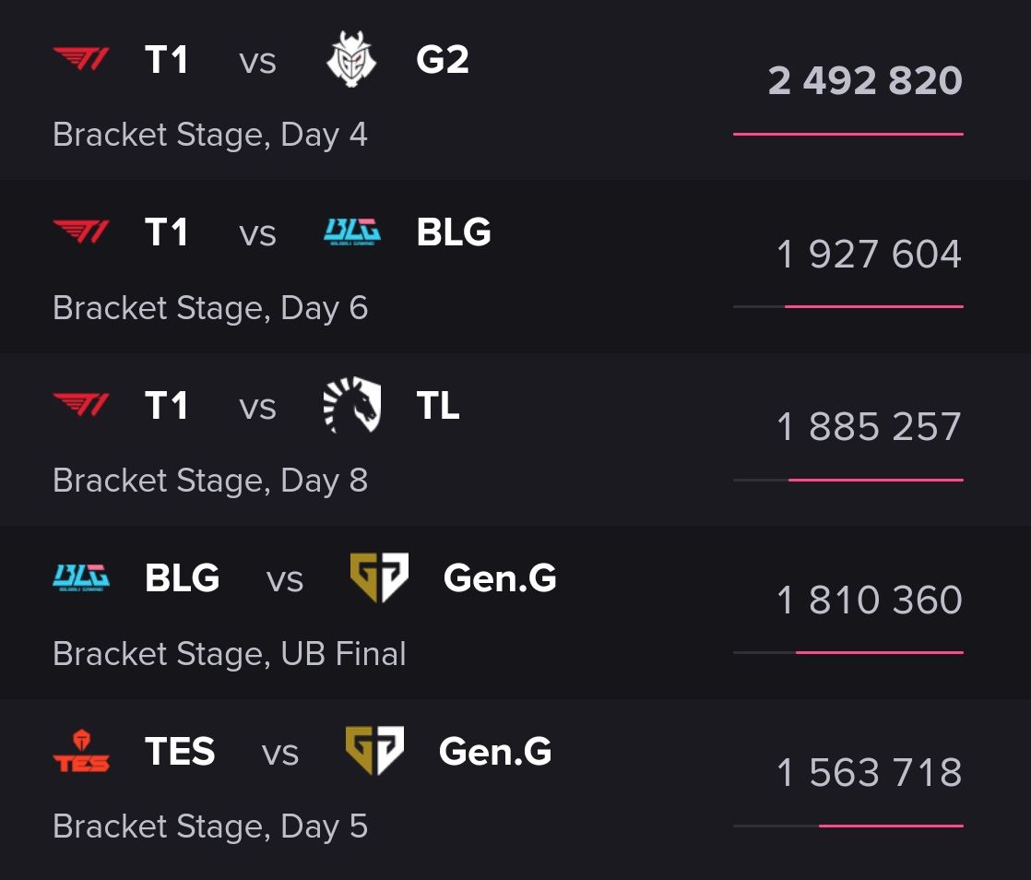Image resolution: width=1031 pixels, height=880 pixels.
Task: Select the T1 logo in the Day 6 match
Action: pos(81,233)
